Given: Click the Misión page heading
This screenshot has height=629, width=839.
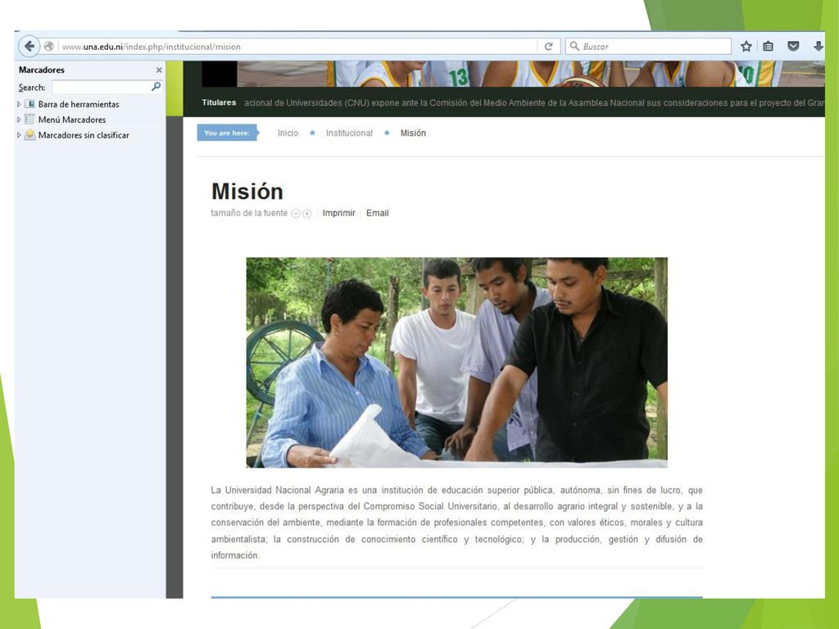Looking at the screenshot, I should click(x=247, y=192).
